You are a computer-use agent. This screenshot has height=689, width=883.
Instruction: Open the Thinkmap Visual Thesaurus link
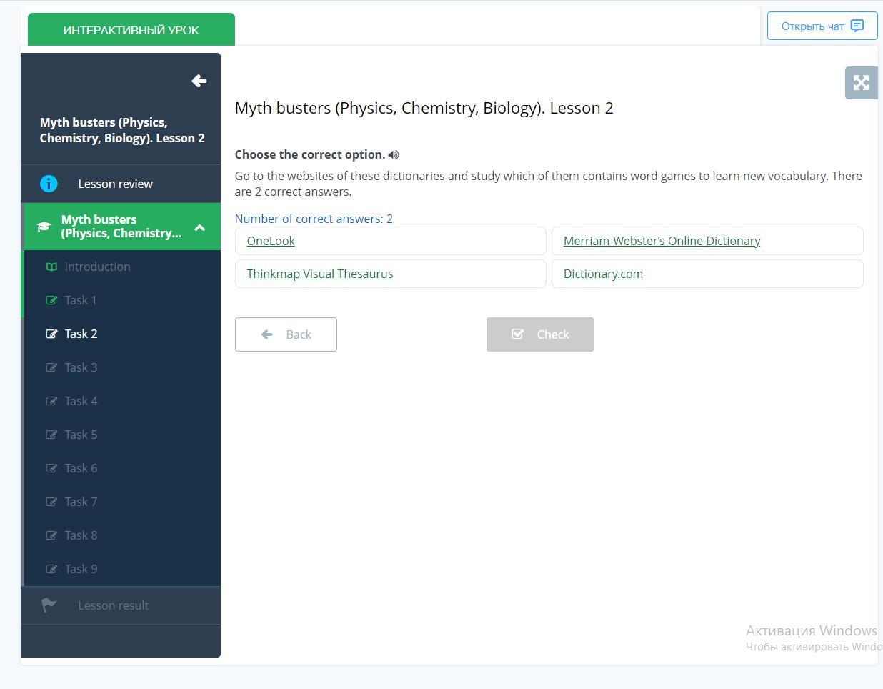point(319,274)
